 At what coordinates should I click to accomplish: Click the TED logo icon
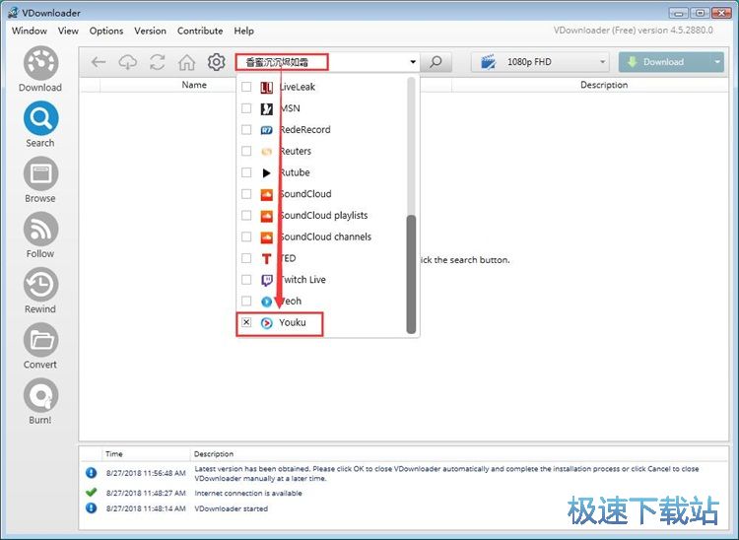pos(267,259)
